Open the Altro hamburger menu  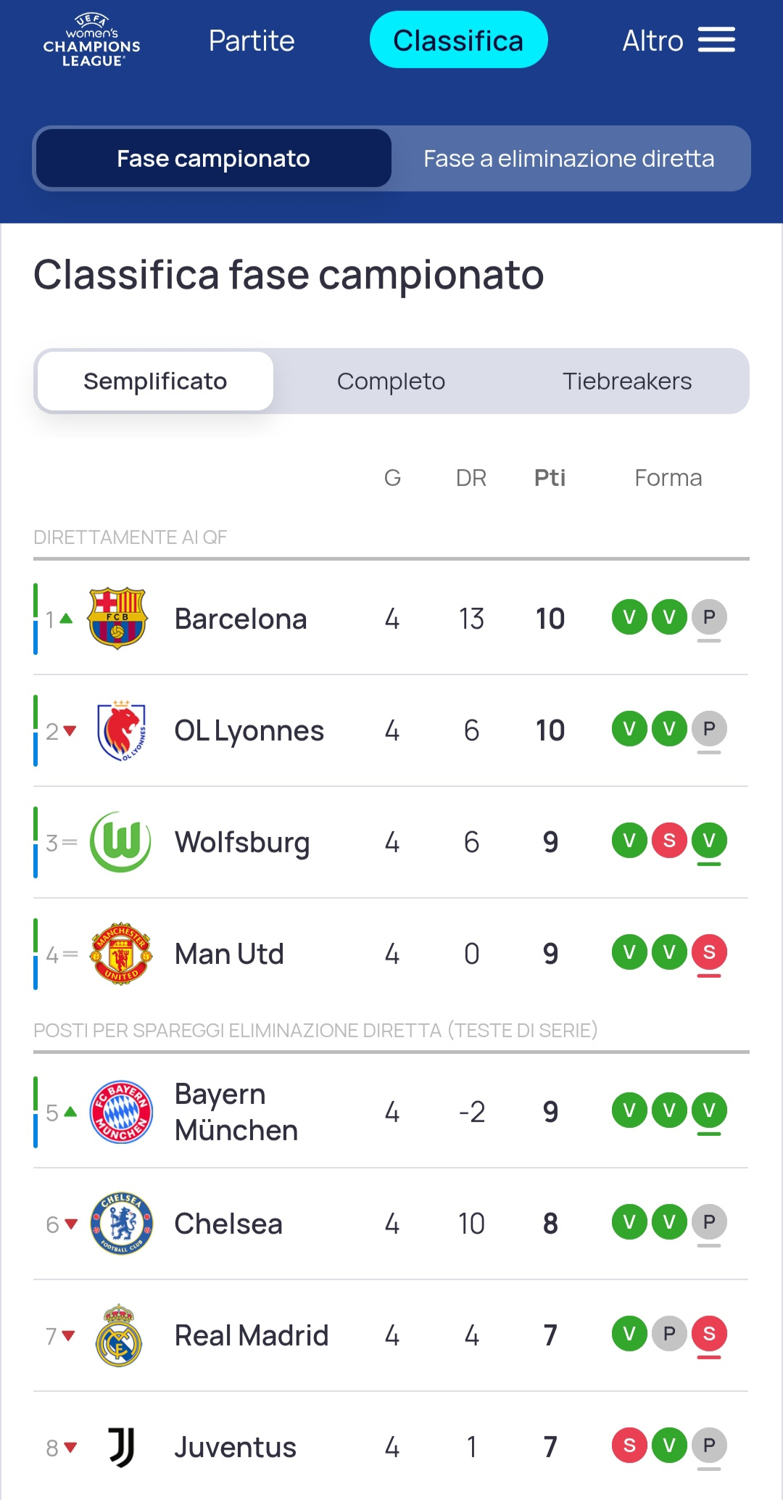(716, 41)
